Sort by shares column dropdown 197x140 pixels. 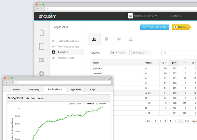[x=174, y=63]
